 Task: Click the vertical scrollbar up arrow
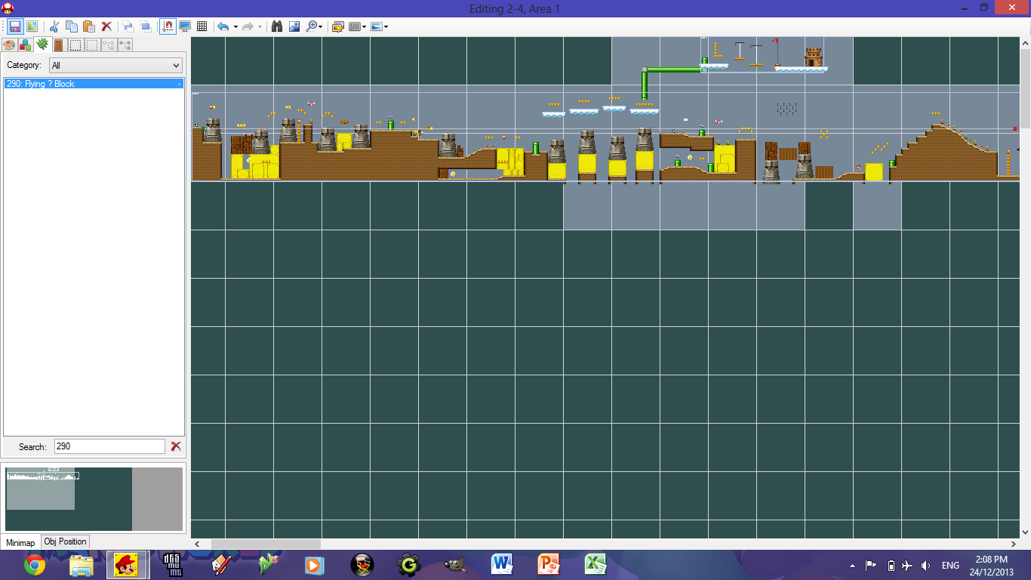[1025, 42]
